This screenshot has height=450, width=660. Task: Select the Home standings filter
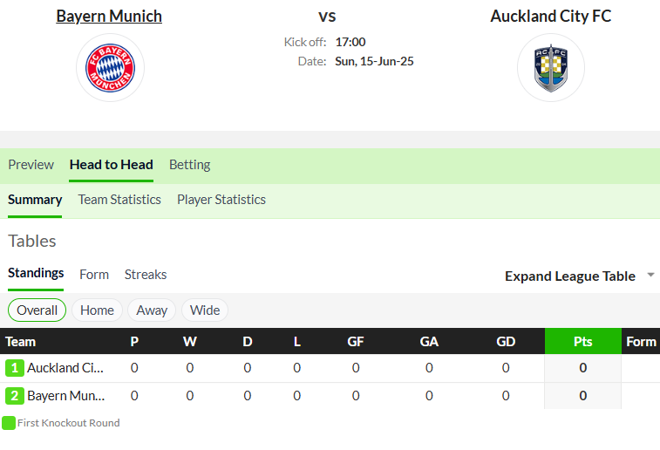coord(98,310)
